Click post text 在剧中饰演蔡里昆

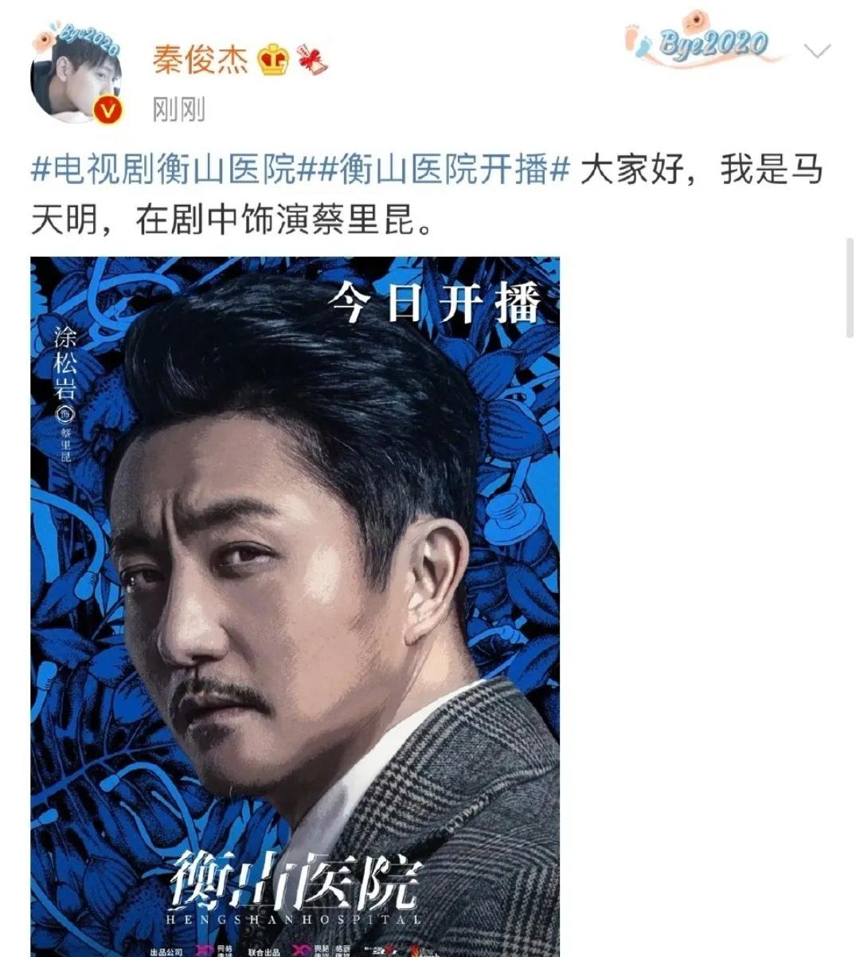[276, 220]
